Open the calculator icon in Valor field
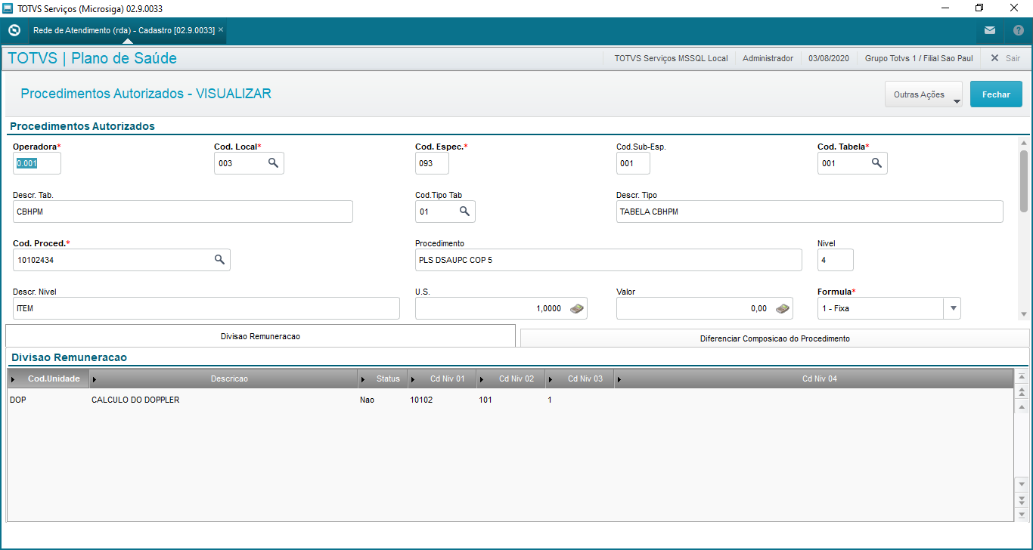 click(x=783, y=308)
